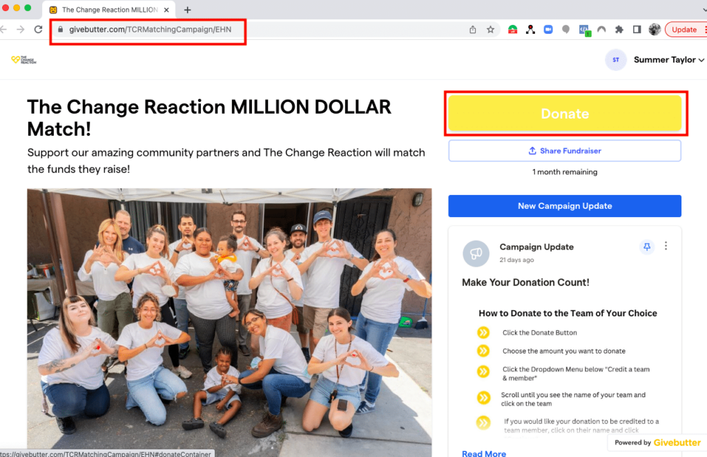707x457 pixels.
Task: Click the red and green extension icon
Action: (x=513, y=30)
